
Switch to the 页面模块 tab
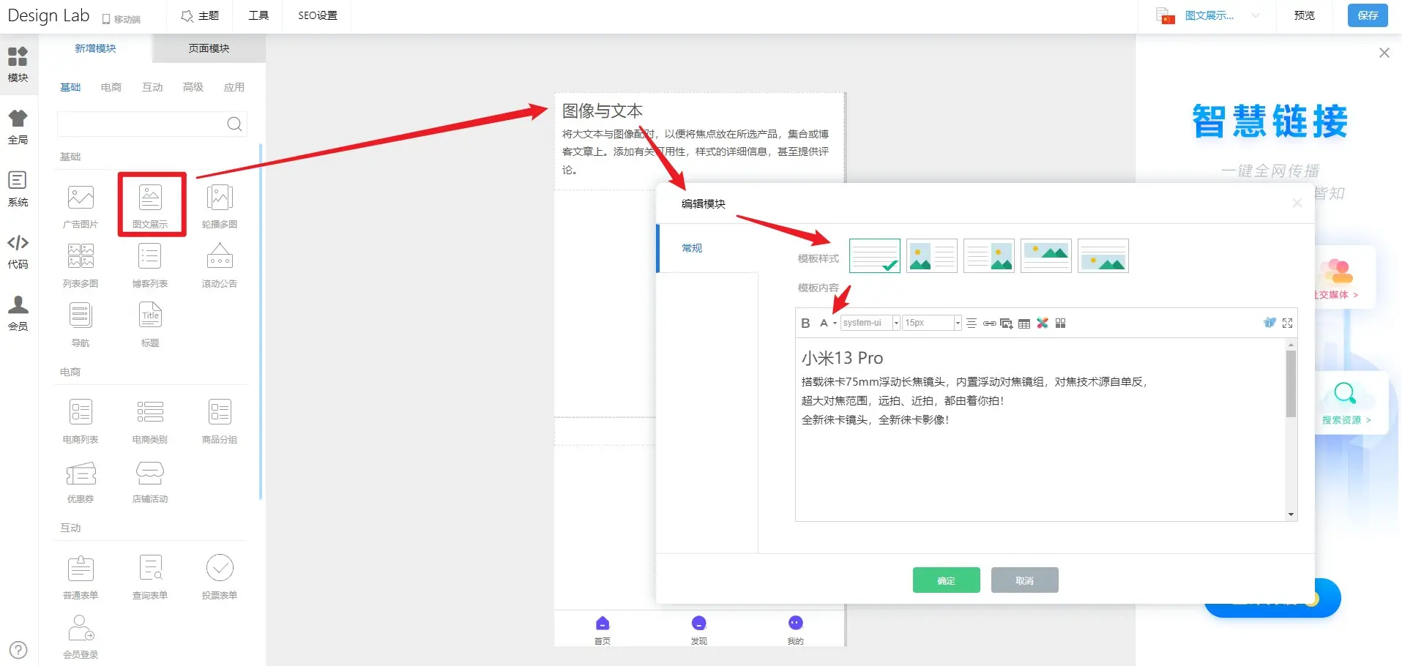209,48
